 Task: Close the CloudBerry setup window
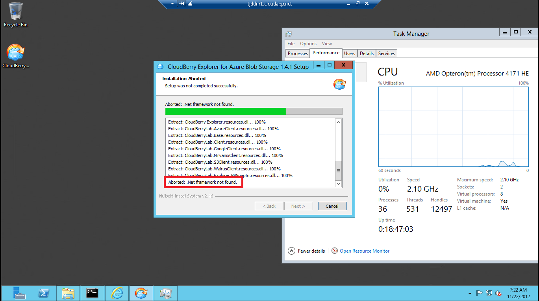coord(344,65)
